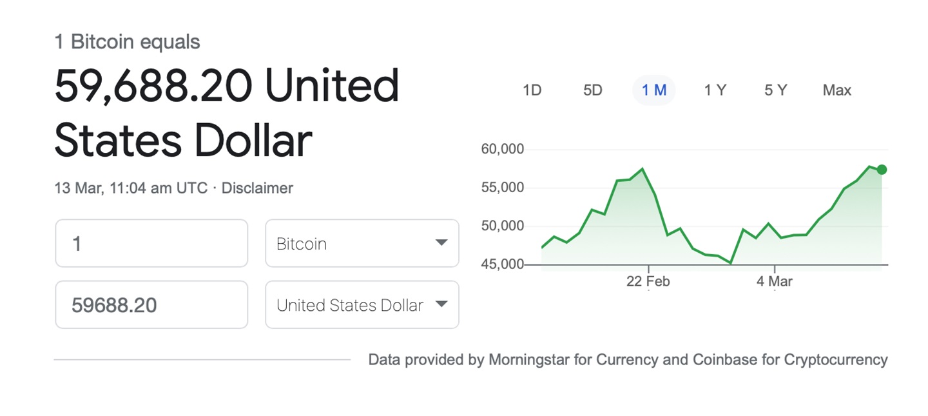Click the Bitcoin amount field containing 1
Screen dimensions: 928x416
click(x=151, y=243)
